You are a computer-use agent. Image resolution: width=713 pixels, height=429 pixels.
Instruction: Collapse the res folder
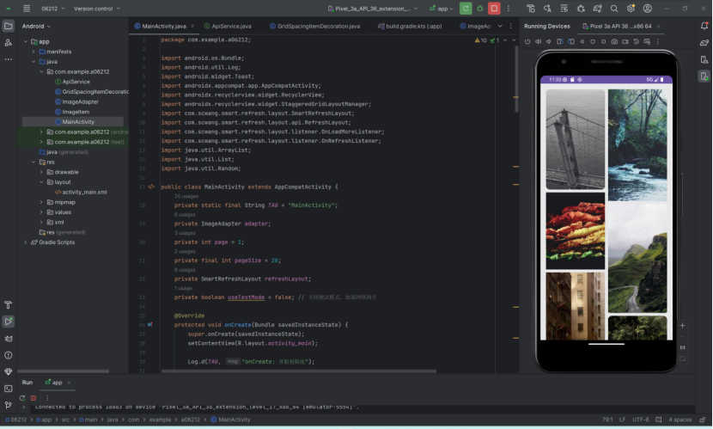[x=34, y=162]
